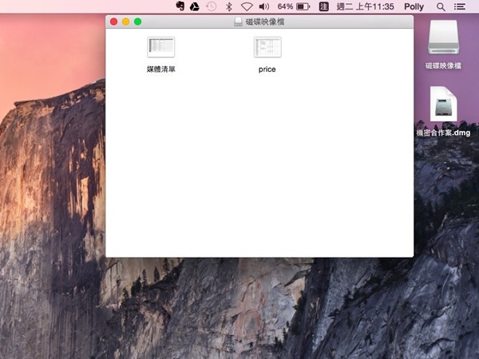Open the Polly user menu
479x359 pixels.
click(414, 6)
